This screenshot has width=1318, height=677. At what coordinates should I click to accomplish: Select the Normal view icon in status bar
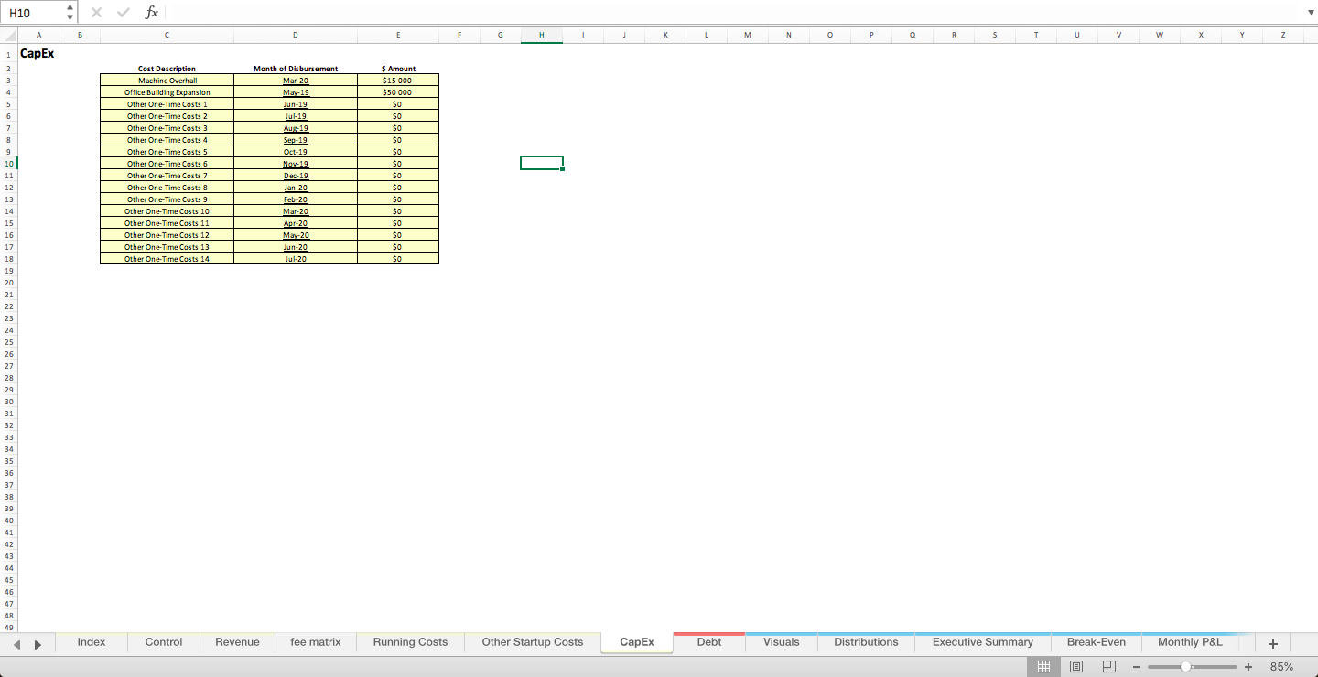point(1043,666)
